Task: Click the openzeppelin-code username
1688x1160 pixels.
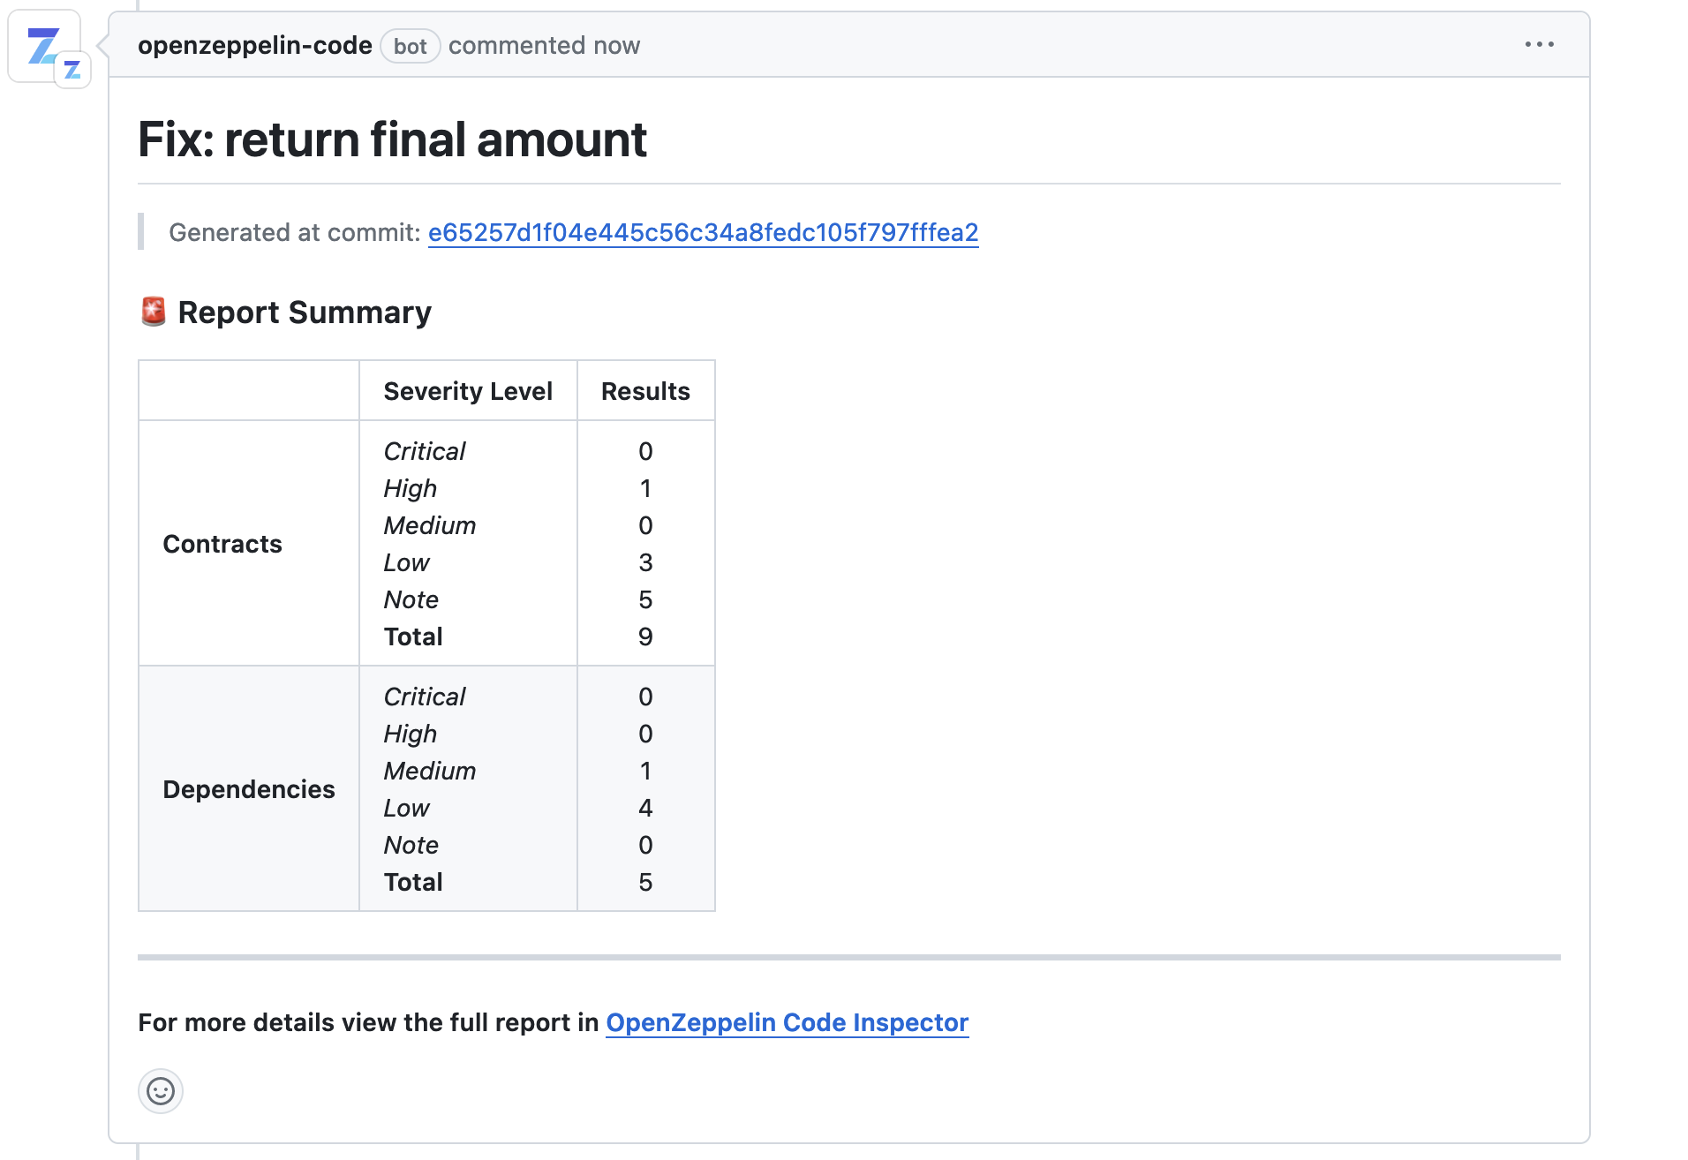Action: pyautogui.click(x=254, y=45)
